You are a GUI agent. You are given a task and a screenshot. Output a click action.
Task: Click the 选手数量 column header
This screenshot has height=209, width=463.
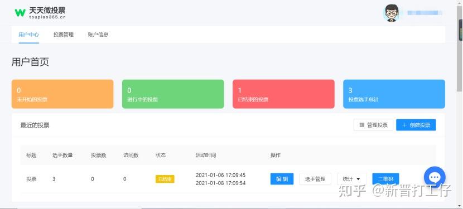click(x=62, y=155)
